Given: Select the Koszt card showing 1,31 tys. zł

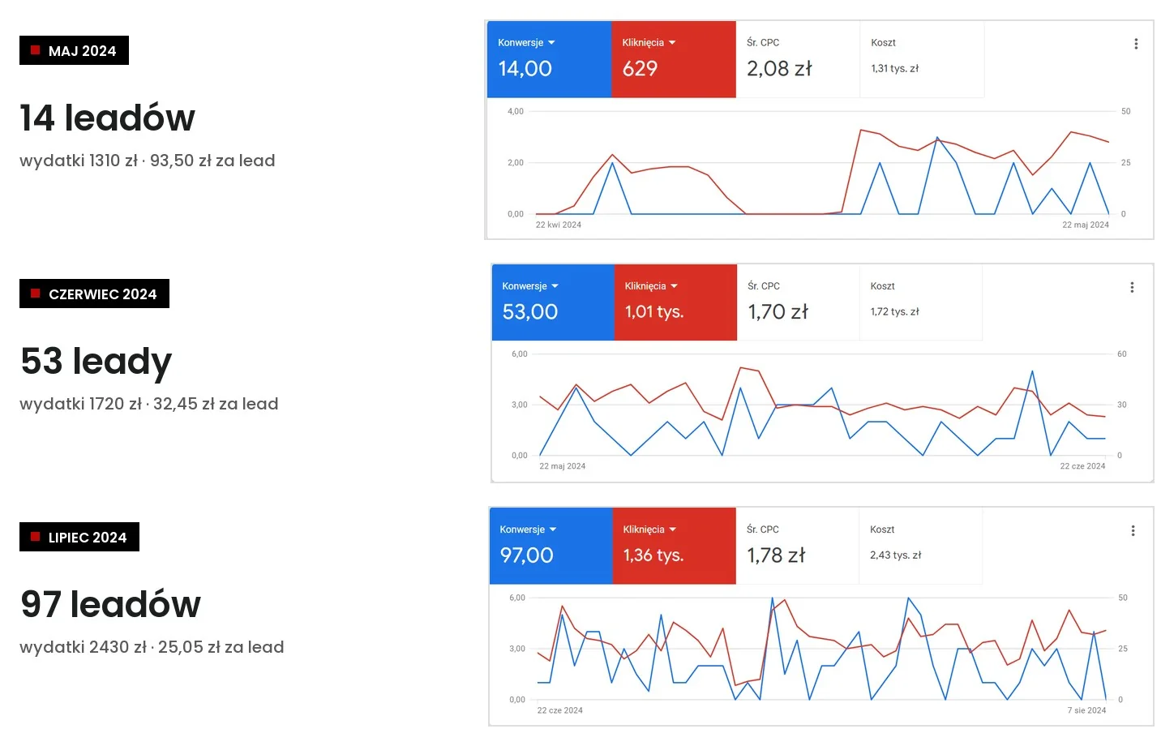Looking at the screenshot, I should [922, 59].
